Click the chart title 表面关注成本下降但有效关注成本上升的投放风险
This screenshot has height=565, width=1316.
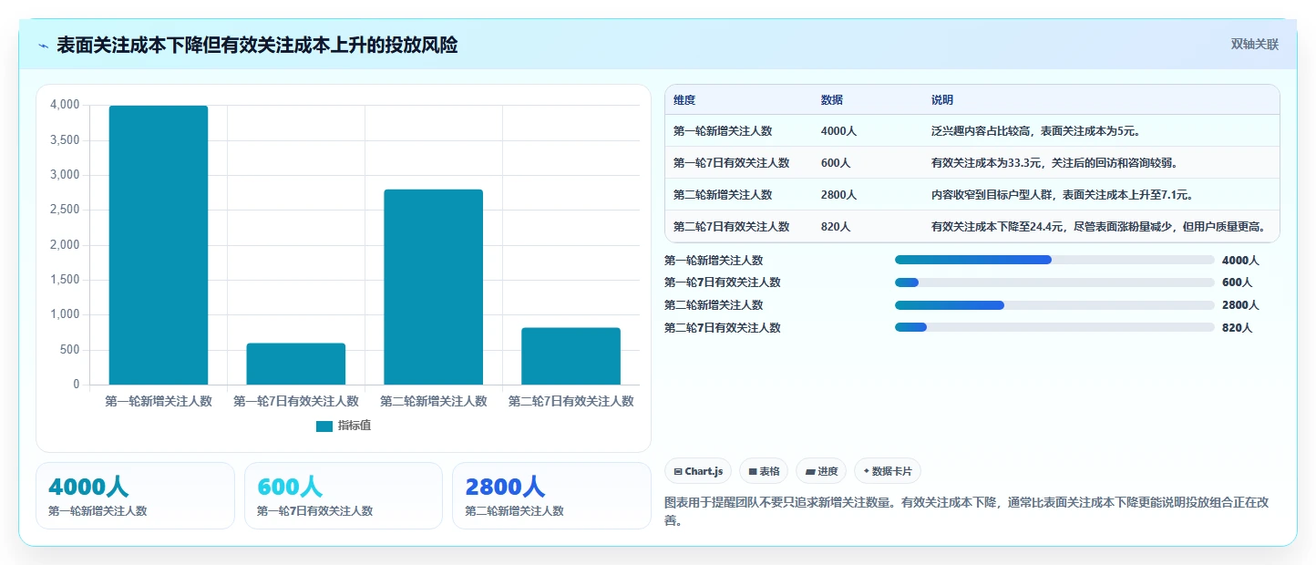pos(257,45)
